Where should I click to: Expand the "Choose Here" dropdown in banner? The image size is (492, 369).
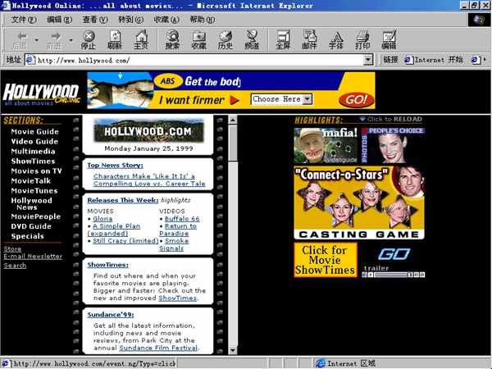pos(307,99)
